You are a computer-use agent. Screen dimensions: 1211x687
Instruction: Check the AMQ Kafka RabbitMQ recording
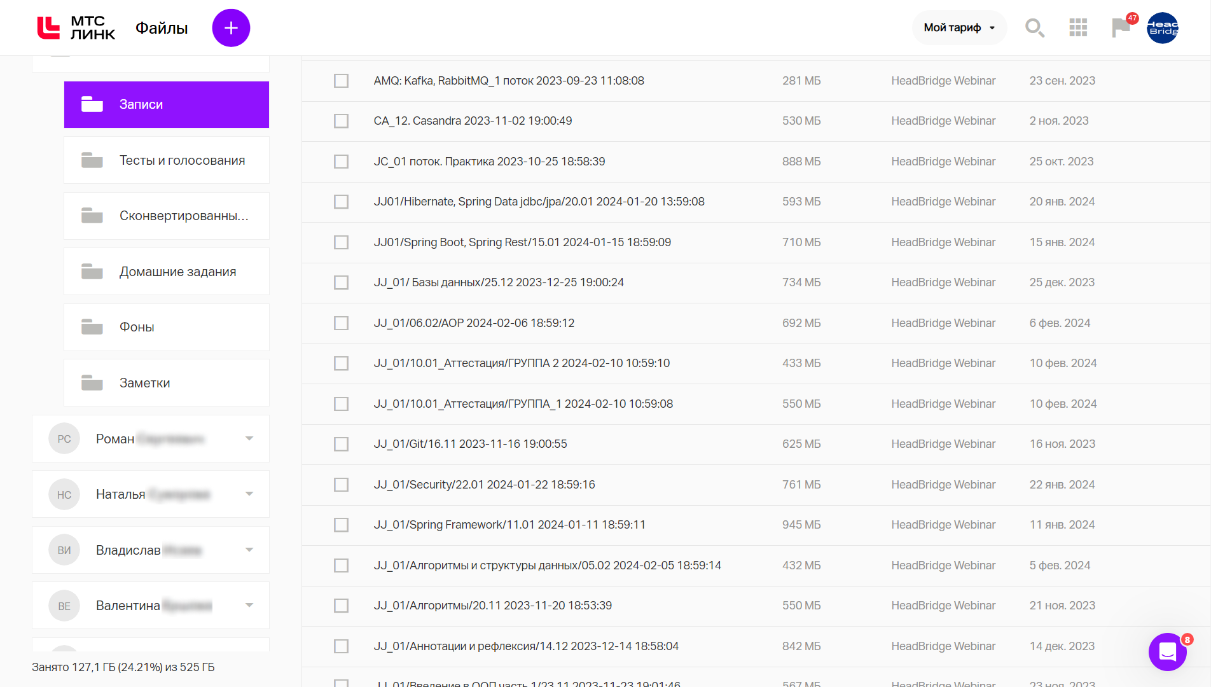point(342,81)
